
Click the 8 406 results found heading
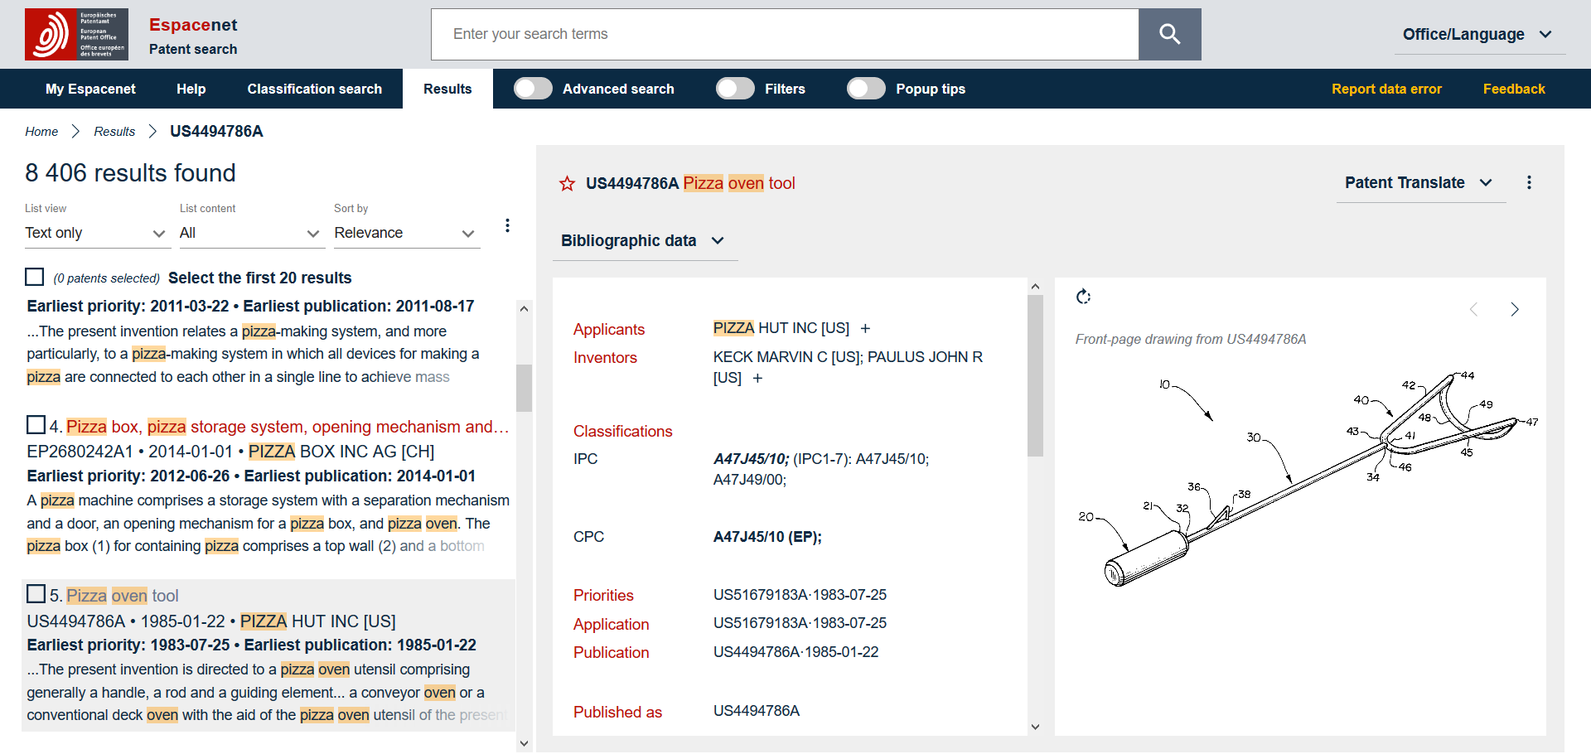click(x=130, y=172)
